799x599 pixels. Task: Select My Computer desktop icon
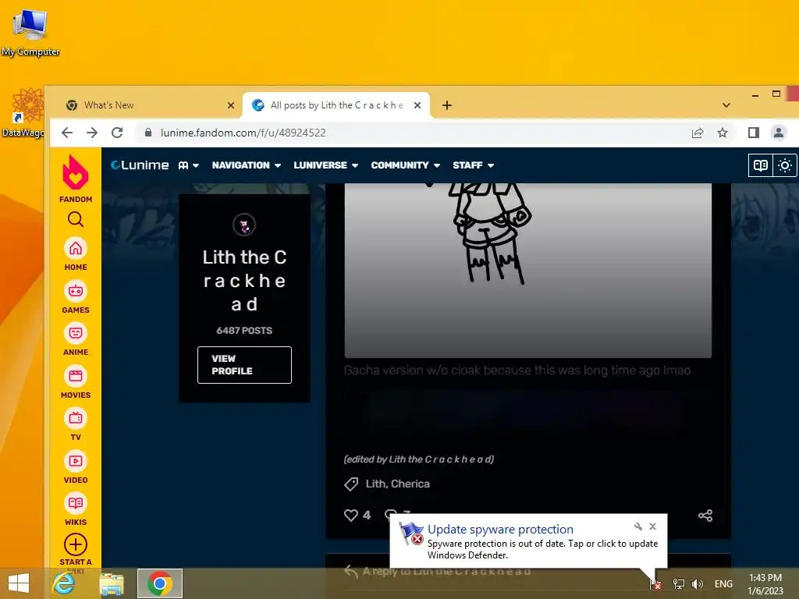(30, 31)
